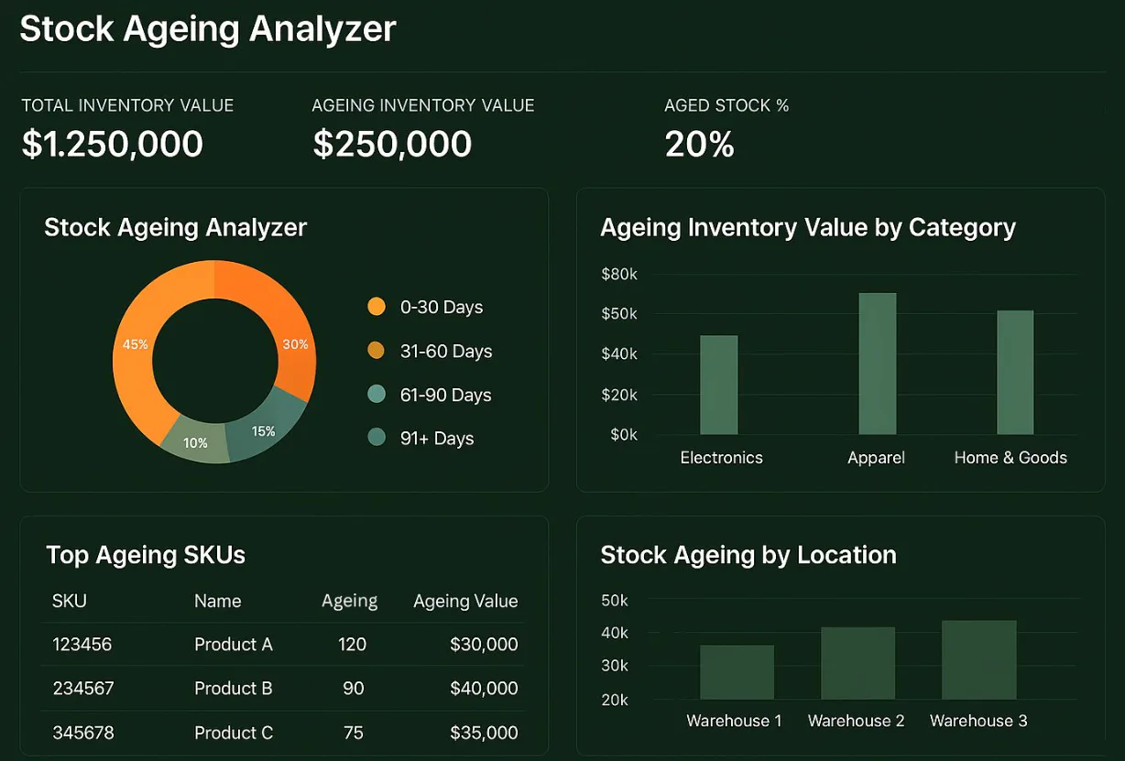
Task: Click the $250,000 ageing inventory value
Action: (x=392, y=144)
